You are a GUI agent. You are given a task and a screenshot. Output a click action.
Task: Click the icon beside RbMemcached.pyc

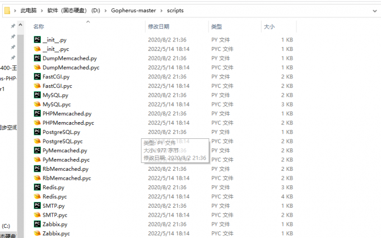[x=37, y=178]
